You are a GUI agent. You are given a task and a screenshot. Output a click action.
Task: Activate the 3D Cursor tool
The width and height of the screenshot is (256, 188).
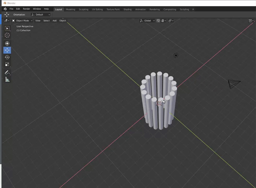pos(7,35)
